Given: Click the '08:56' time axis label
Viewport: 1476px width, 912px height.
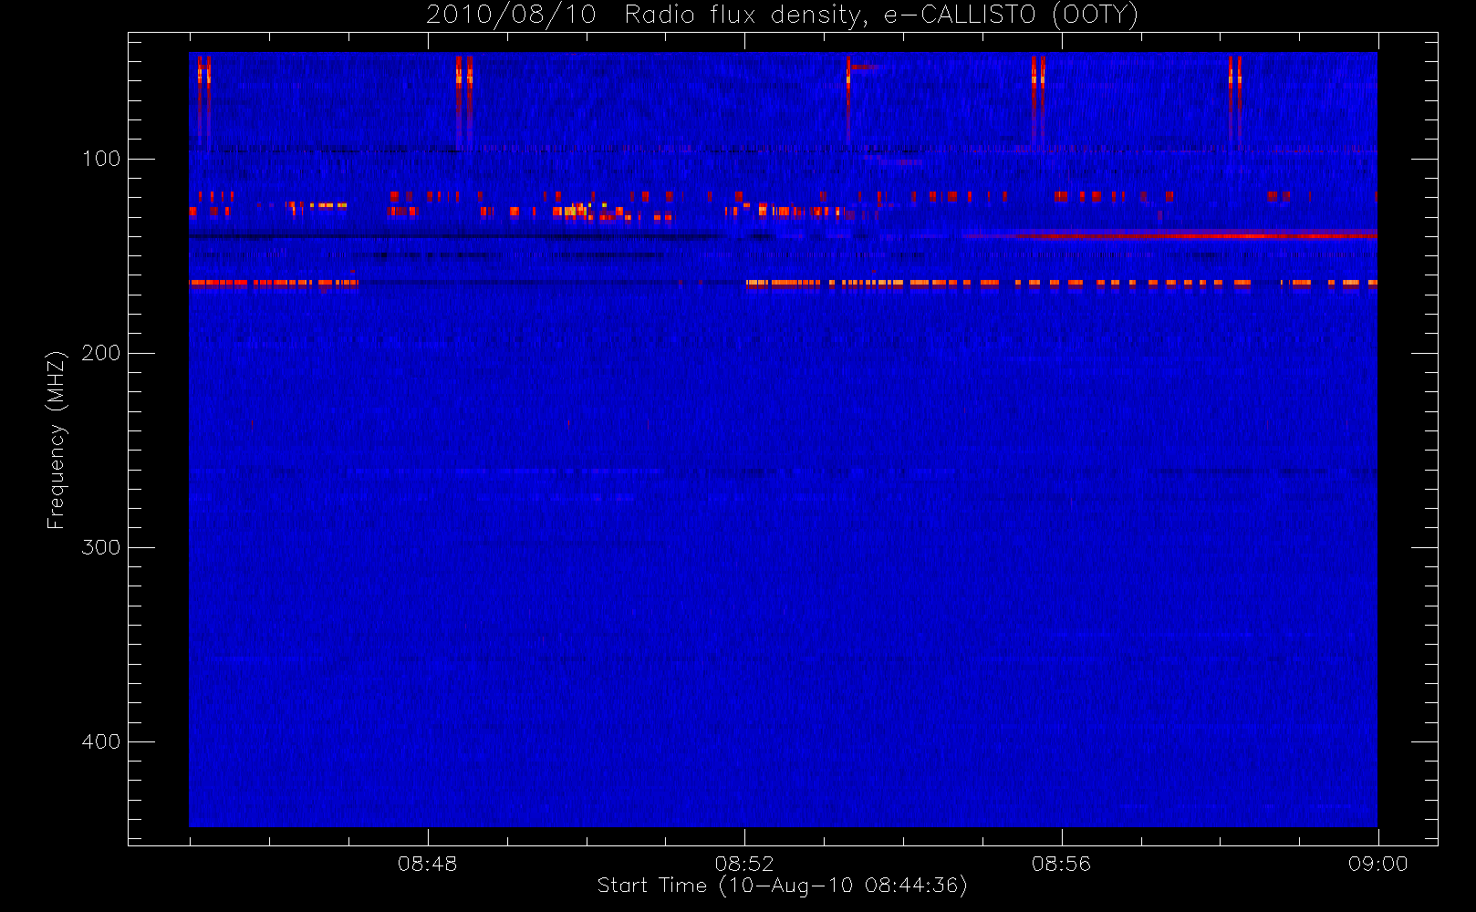Looking at the screenshot, I should 1061,864.
